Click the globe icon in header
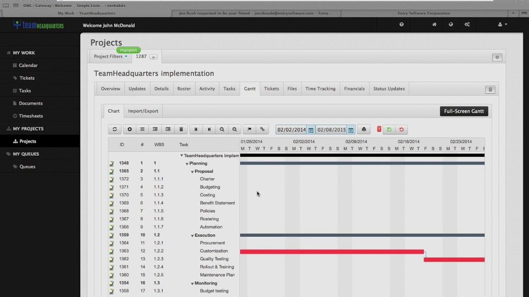Image resolution: width=529 pixels, height=297 pixels. (451, 24)
